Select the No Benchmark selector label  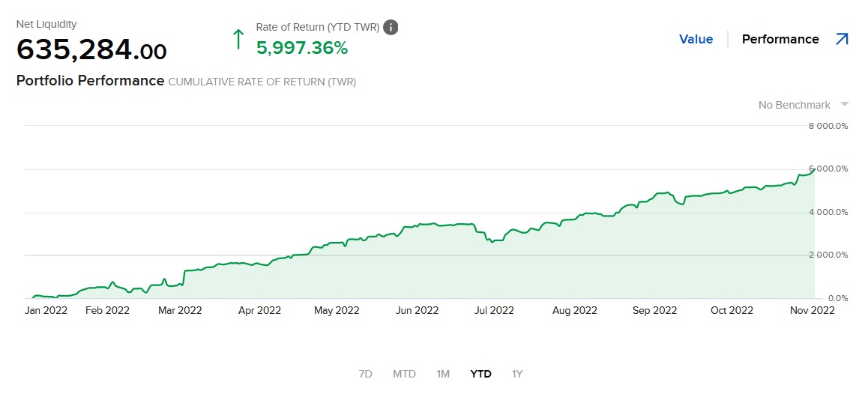794,105
